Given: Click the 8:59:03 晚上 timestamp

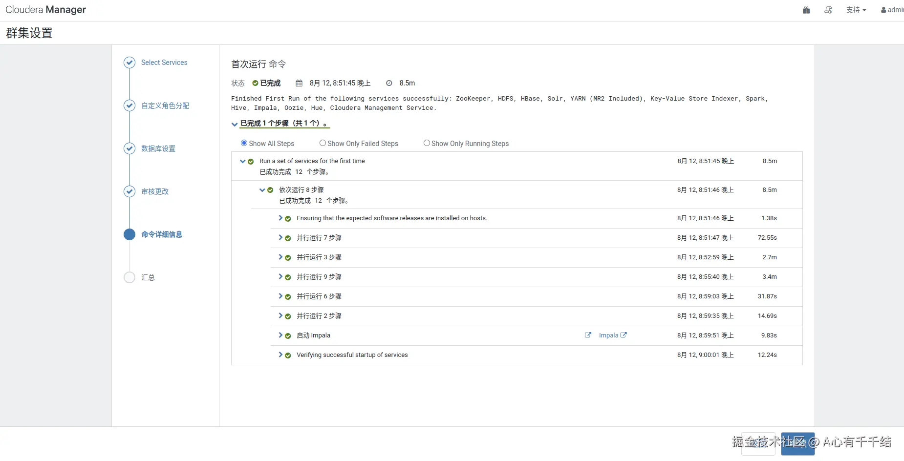Looking at the screenshot, I should 706,296.
